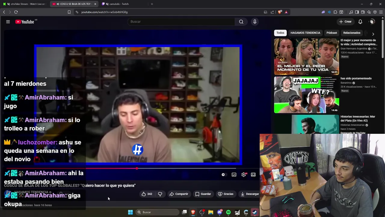
Task: Open the YouTube hamburger guide menu
Action: pyautogui.click(x=8, y=22)
